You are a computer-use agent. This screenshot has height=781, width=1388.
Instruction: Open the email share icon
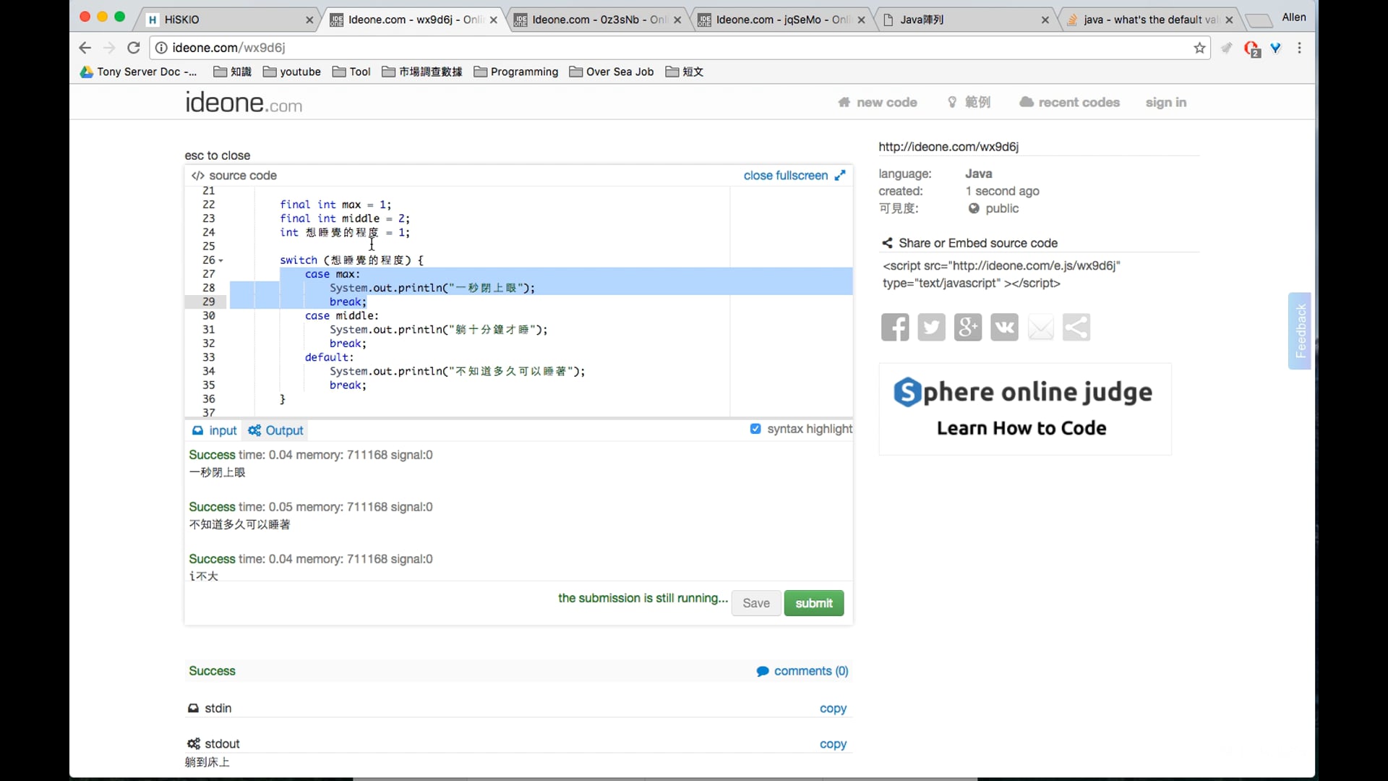pyautogui.click(x=1040, y=328)
